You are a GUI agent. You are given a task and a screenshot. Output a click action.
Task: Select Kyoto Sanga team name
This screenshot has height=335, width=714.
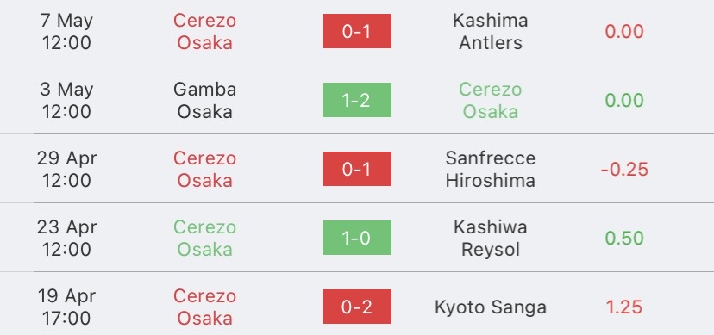point(491,307)
